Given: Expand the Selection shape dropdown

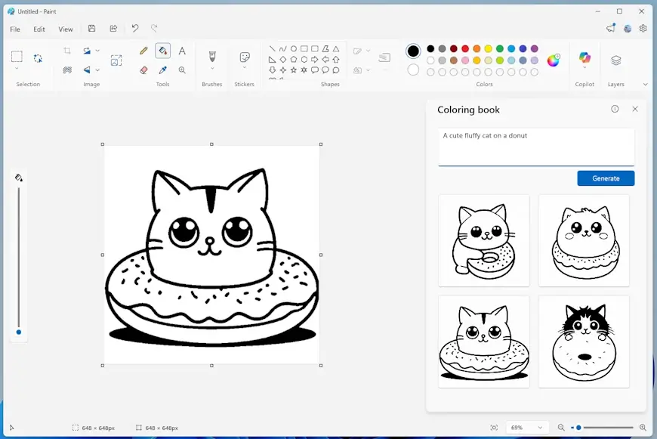Looking at the screenshot, I should point(17,69).
